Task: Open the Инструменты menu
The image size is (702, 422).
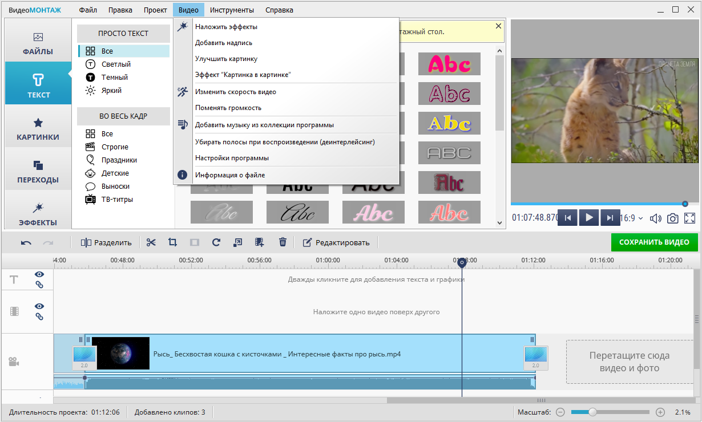Action: coord(232,10)
